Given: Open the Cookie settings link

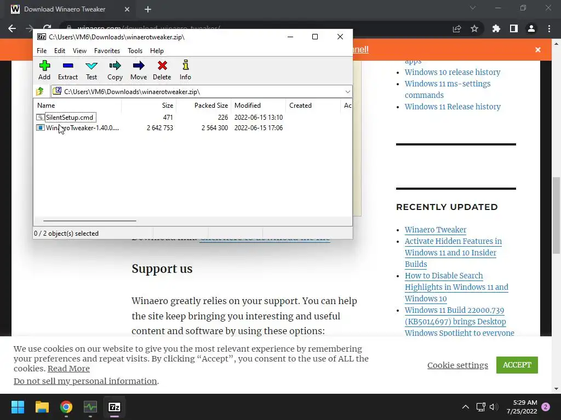Looking at the screenshot, I should (x=457, y=365).
